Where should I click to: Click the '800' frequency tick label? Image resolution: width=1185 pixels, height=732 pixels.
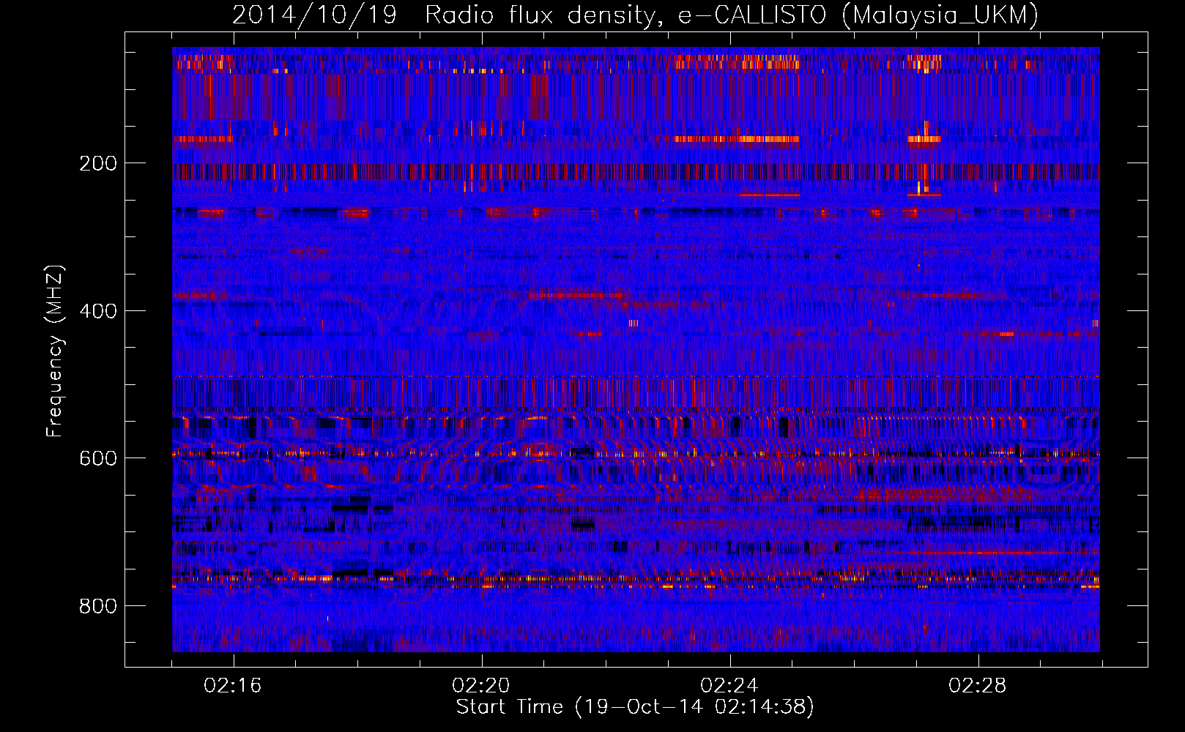tap(97, 606)
